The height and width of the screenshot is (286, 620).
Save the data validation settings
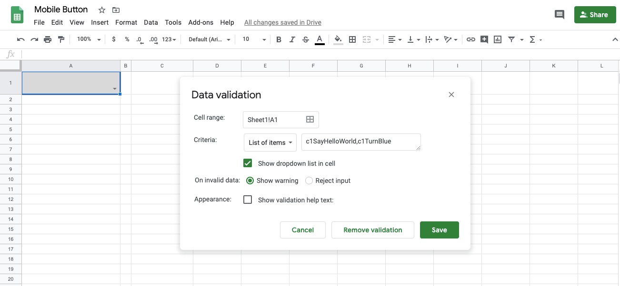[439, 230]
